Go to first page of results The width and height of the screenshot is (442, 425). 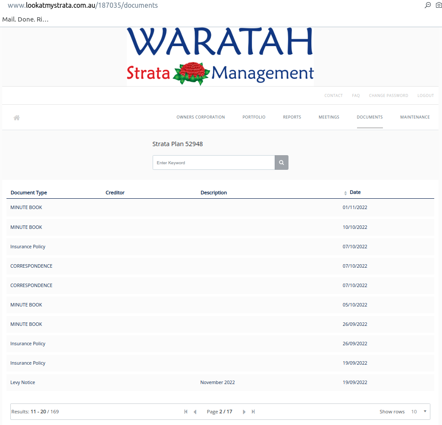pyautogui.click(x=186, y=412)
